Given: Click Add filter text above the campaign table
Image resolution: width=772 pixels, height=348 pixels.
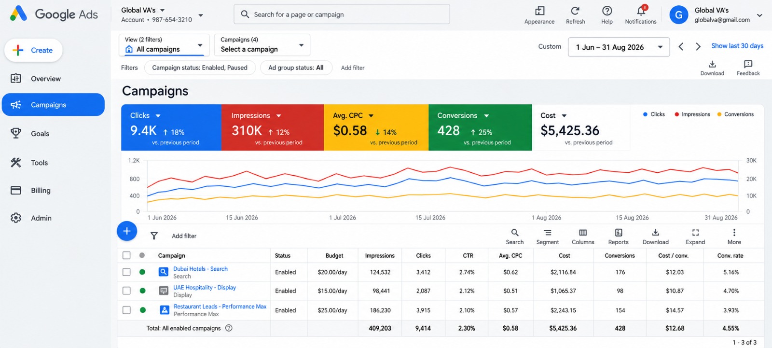Looking at the screenshot, I should click(184, 236).
